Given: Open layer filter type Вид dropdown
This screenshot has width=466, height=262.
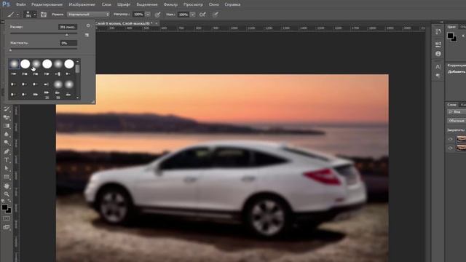Looking at the screenshot, I should 457,111.
